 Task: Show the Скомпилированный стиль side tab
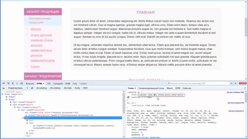point(152,88)
